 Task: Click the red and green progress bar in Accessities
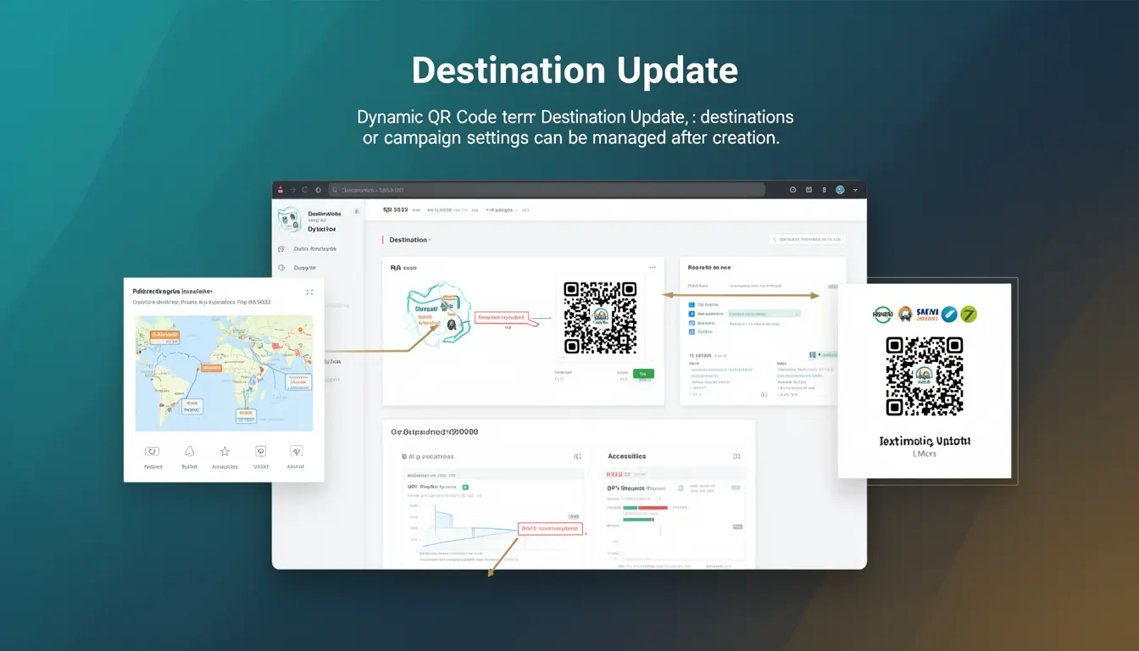[646, 508]
